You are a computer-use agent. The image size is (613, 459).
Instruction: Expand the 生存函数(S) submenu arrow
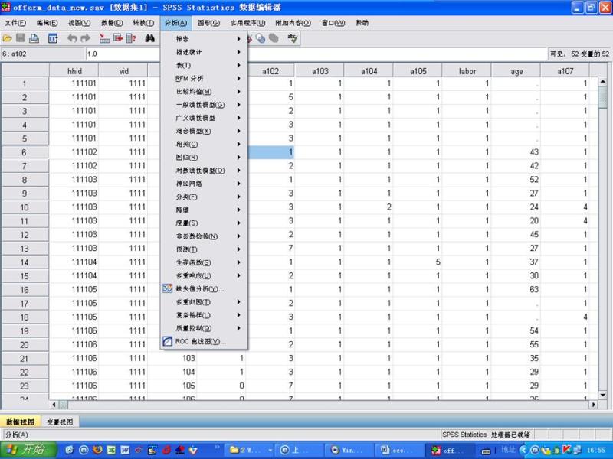tap(238, 262)
